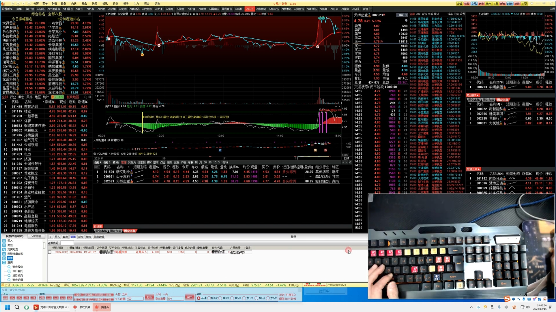Click the back arrow button in trade panel
The width and height of the screenshot is (556, 312).
(51, 237)
